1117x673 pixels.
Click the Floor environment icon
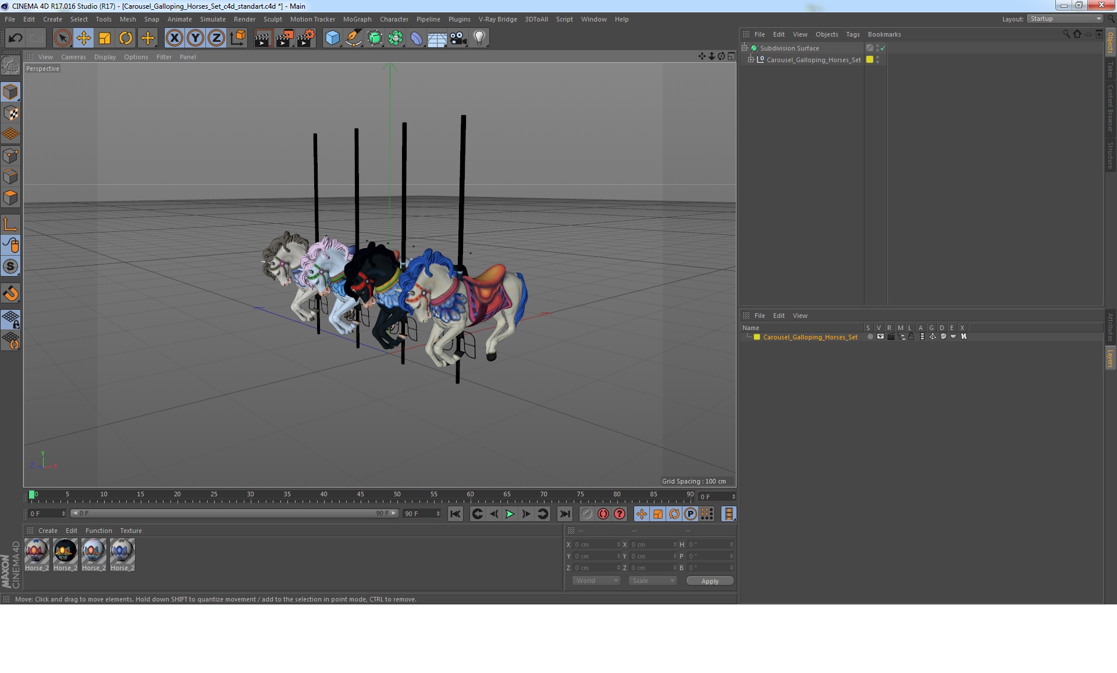click(437, 38)
